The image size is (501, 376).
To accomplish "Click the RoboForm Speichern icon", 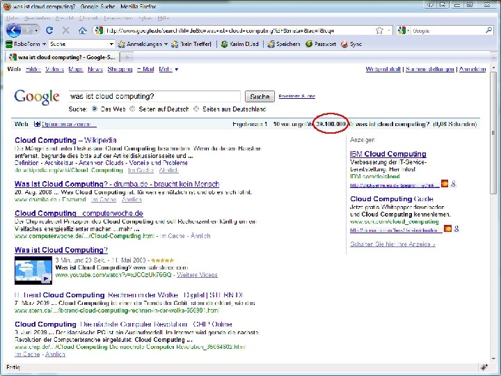I will [284, 44].
